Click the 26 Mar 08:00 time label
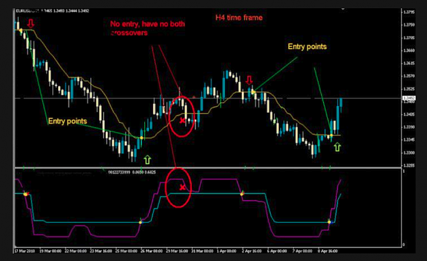 152,251
